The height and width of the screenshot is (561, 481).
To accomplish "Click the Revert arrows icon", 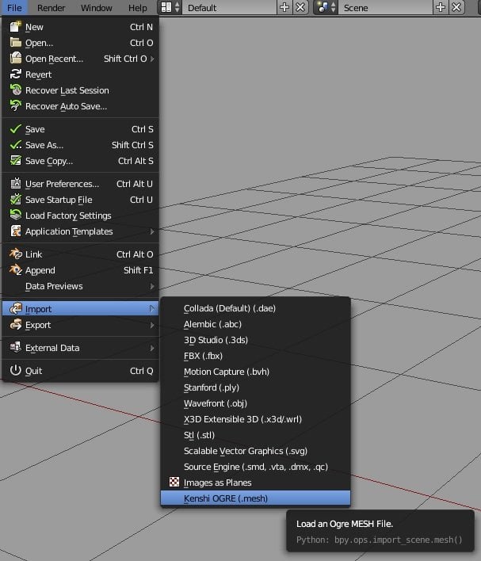I will [15, 74].
